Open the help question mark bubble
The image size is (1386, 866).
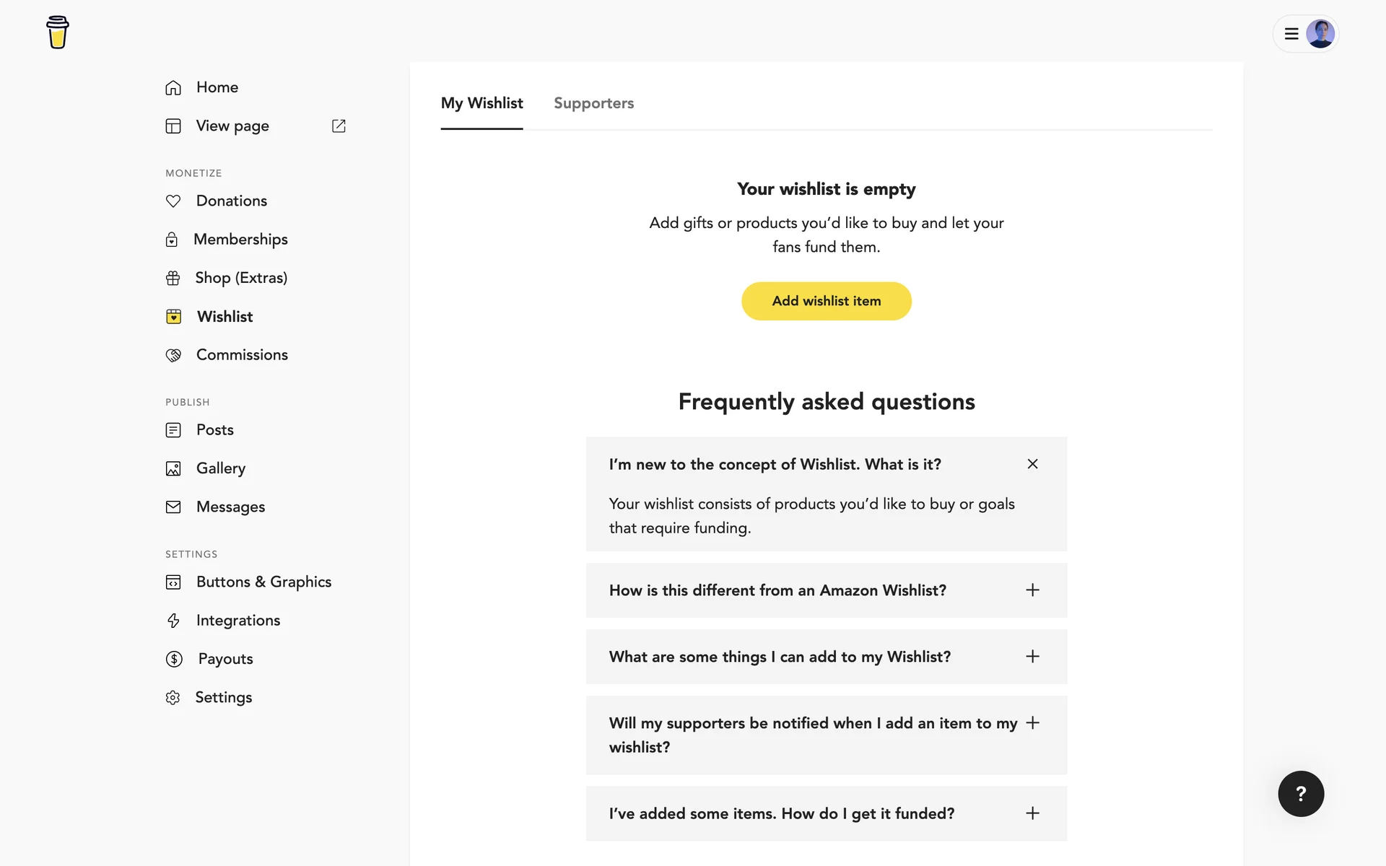1301,794
